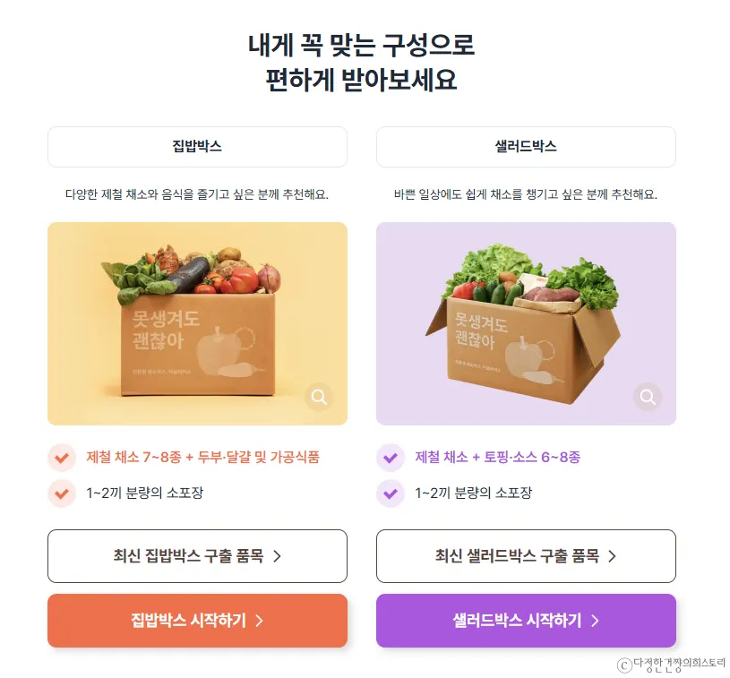Click the orange checkmark beside 제철 채소 7~8종
Viewport: 730px width, 678px height.
point(60,458)
